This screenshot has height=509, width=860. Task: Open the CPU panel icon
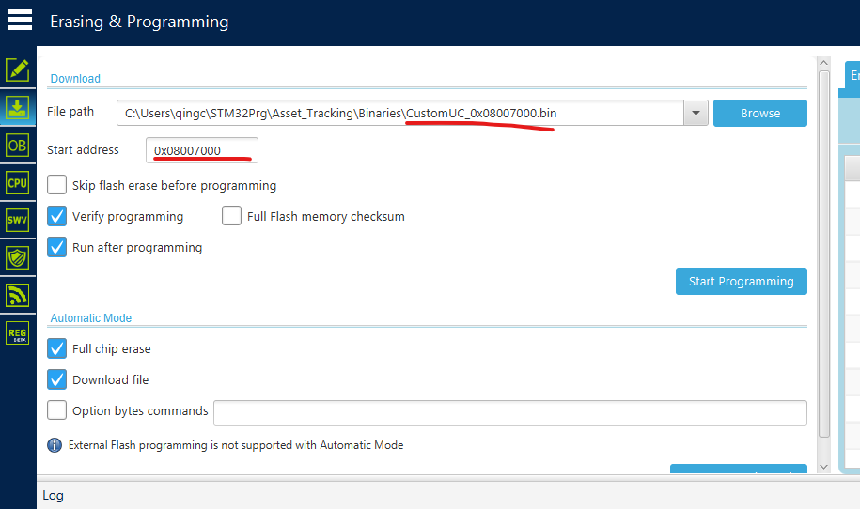pos(18,183)
